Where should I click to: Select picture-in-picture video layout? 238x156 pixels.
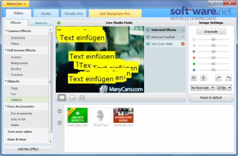click(x=72, y=97)
